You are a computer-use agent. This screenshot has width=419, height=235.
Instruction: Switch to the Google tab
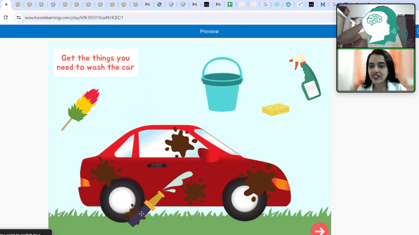tap(265, 4)
